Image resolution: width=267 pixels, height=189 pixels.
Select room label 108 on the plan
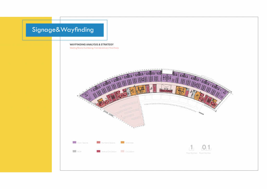point(107,102)
